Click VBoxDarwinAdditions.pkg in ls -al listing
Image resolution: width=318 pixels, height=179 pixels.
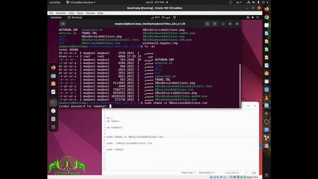point(175,83)
